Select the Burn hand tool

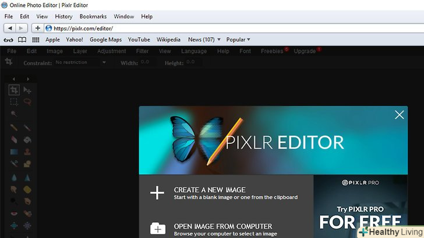27,201
